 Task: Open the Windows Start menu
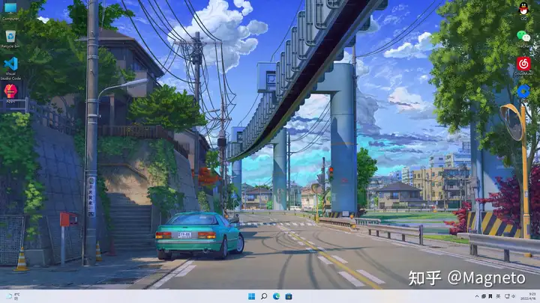coord(252,296)
